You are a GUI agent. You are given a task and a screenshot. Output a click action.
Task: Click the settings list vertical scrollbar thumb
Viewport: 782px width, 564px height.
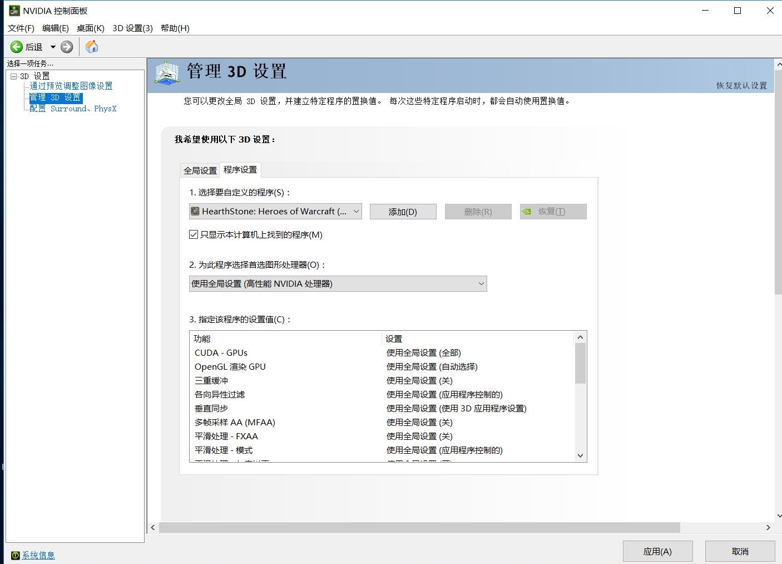(580, 363)
